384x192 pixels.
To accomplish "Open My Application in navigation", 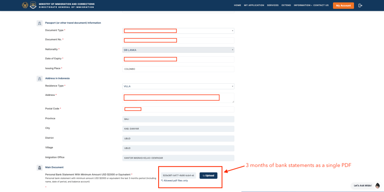I will point(254,5).
